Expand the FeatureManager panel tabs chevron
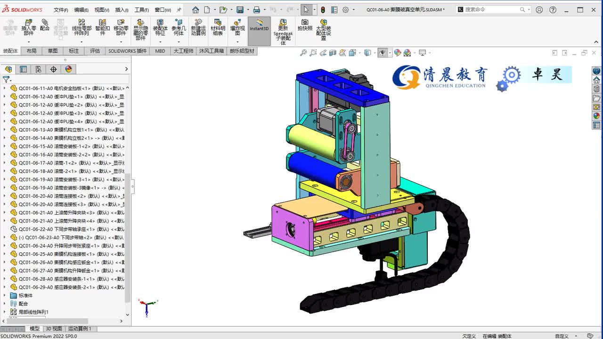This screenshot has width=603, height=339. click(126, 69)
